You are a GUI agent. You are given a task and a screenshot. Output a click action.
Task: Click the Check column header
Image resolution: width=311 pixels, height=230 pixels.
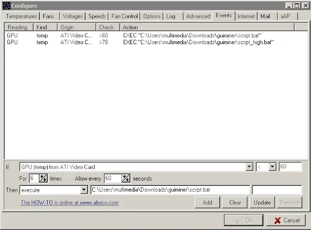click(x=108, y=27)
